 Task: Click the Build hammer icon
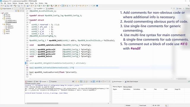pos(15,6)
